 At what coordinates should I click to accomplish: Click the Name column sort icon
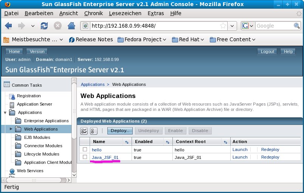tap(127, 142)
